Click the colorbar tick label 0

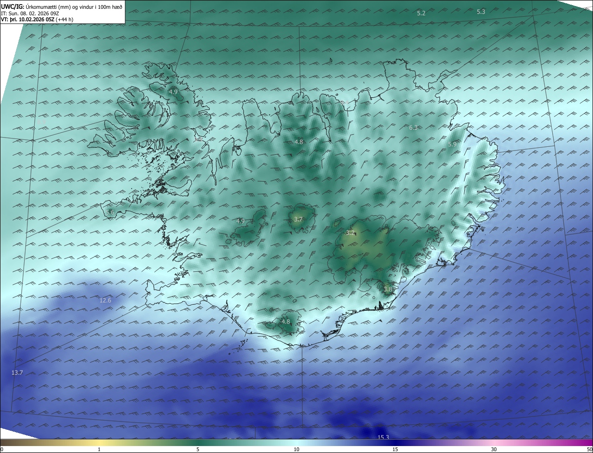point(2,449)
